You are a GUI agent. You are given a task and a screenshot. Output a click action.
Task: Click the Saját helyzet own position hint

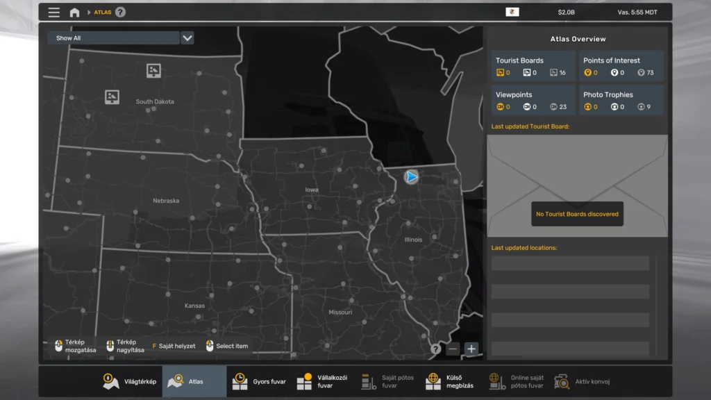pos(174,346)
